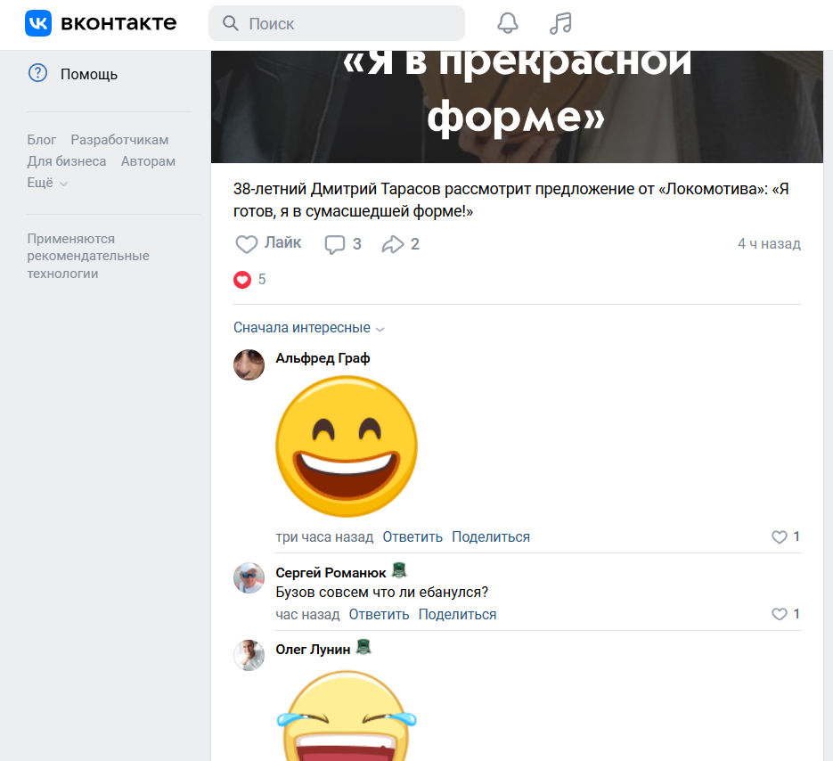The height and width of the screenshot is (761, 833).
Task: Open the music note icon
Action: coord(560,23)
